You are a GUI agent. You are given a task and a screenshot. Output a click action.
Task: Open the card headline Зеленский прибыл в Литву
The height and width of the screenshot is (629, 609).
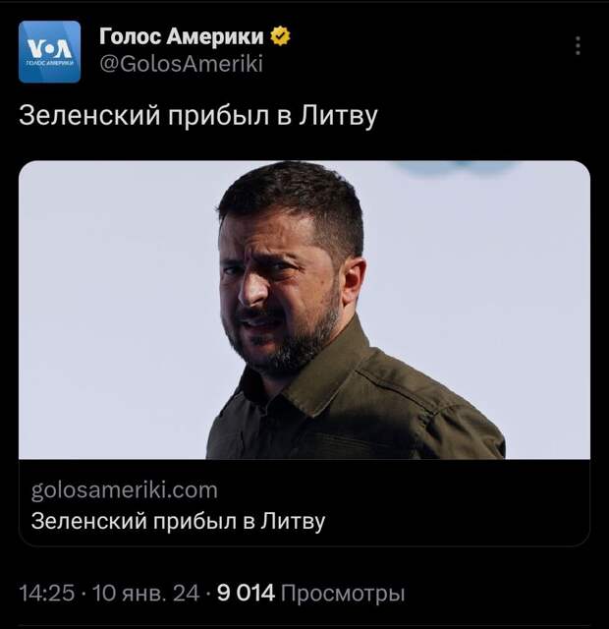pyautogui.click(x=178, y=522)
